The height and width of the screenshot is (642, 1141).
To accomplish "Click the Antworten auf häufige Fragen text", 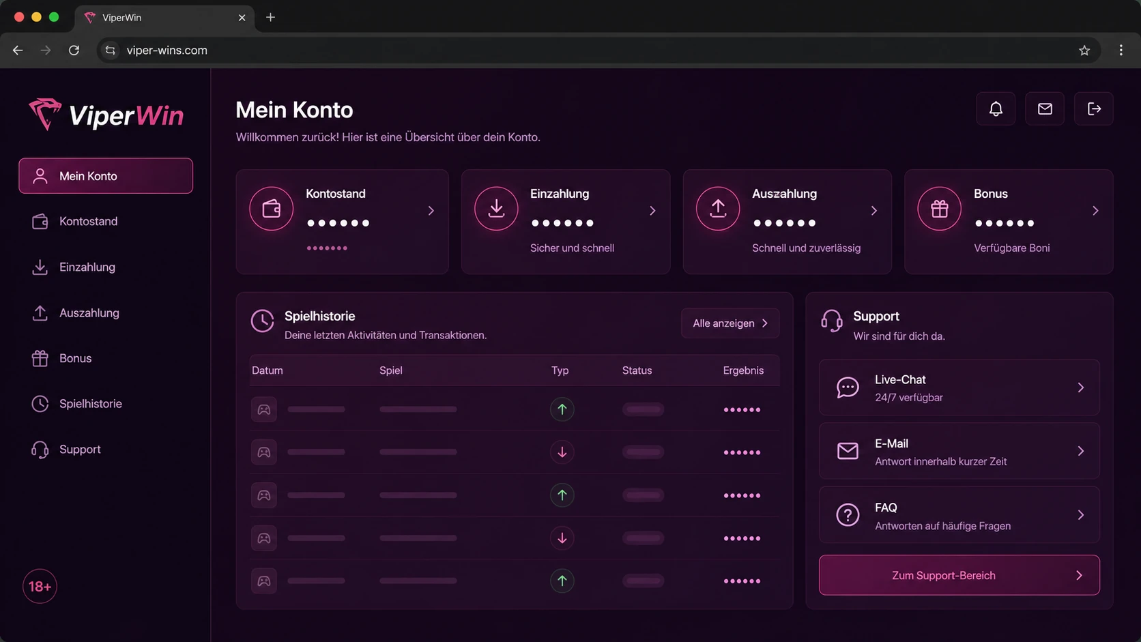I will point(942,526).
